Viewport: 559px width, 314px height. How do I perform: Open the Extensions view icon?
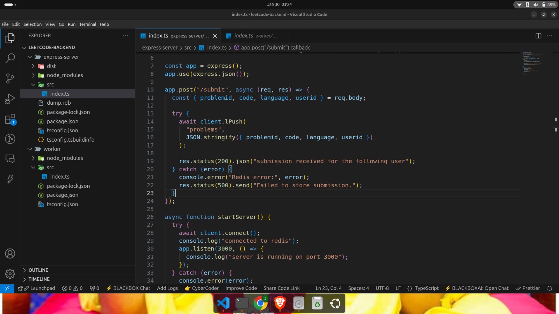[10, 119]
